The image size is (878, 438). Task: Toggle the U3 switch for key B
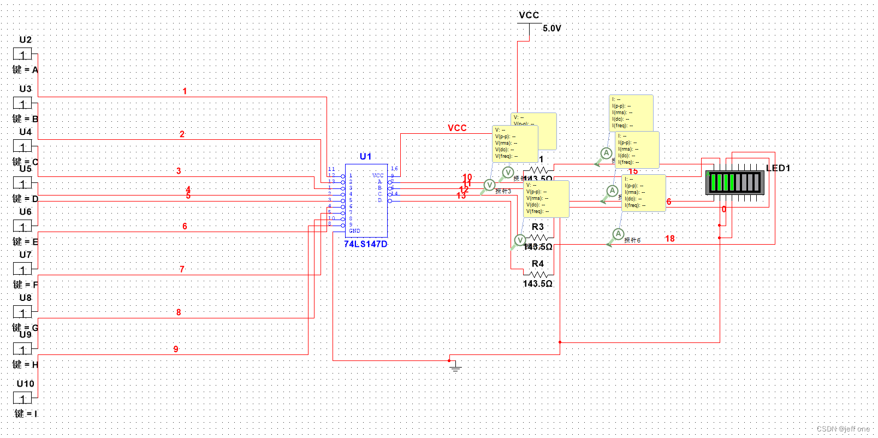pyautogui.click(x=22, y=103)
